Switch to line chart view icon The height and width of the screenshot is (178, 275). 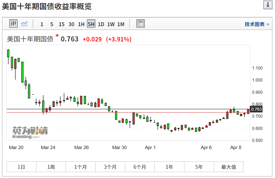tap(24, 24)
